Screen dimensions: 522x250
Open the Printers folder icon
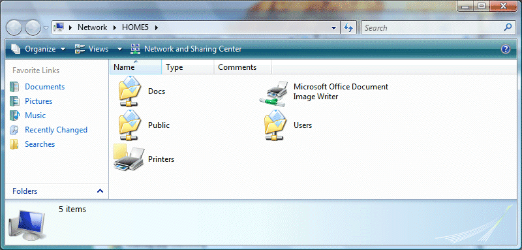[x=129, y=157]
